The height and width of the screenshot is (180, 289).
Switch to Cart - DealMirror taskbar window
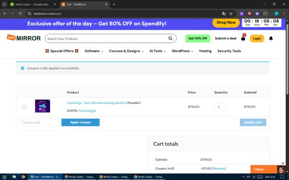[x=45, y=177]
